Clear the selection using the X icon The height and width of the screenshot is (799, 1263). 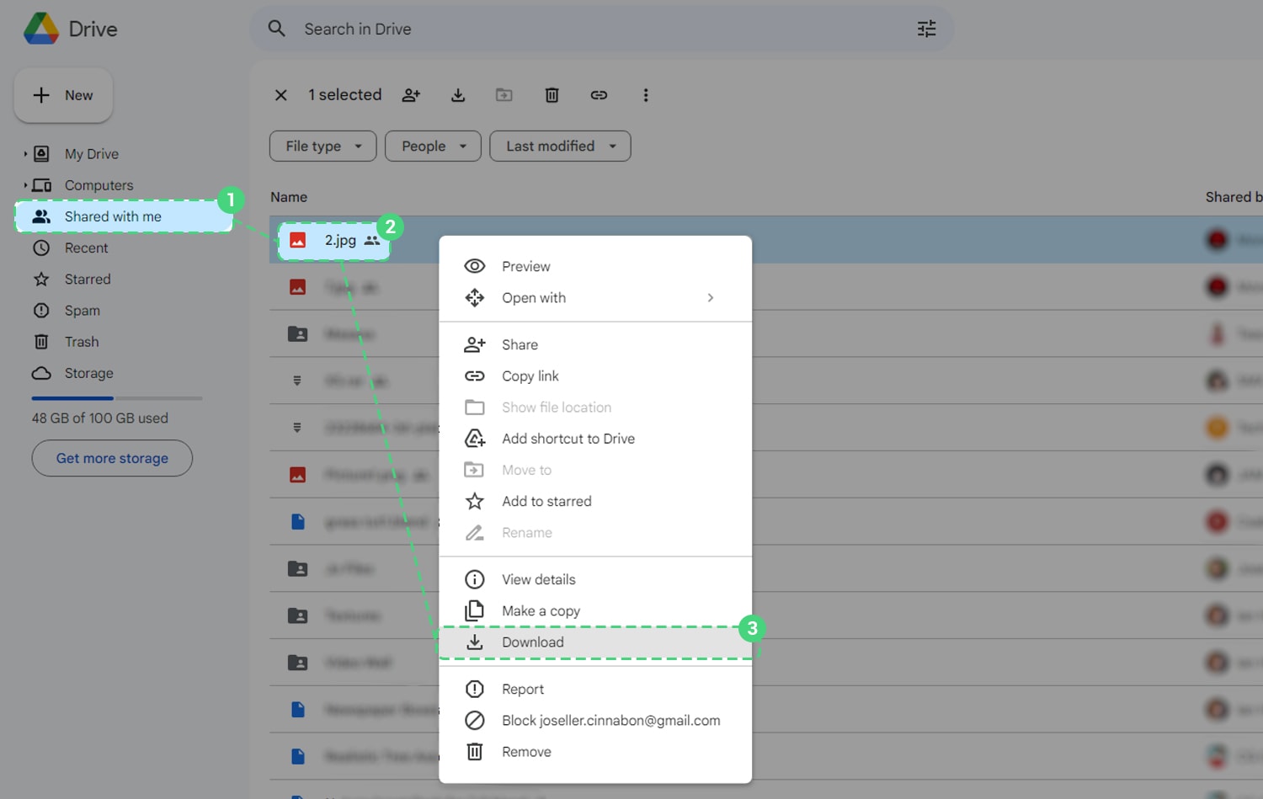(x=280, y=95)
